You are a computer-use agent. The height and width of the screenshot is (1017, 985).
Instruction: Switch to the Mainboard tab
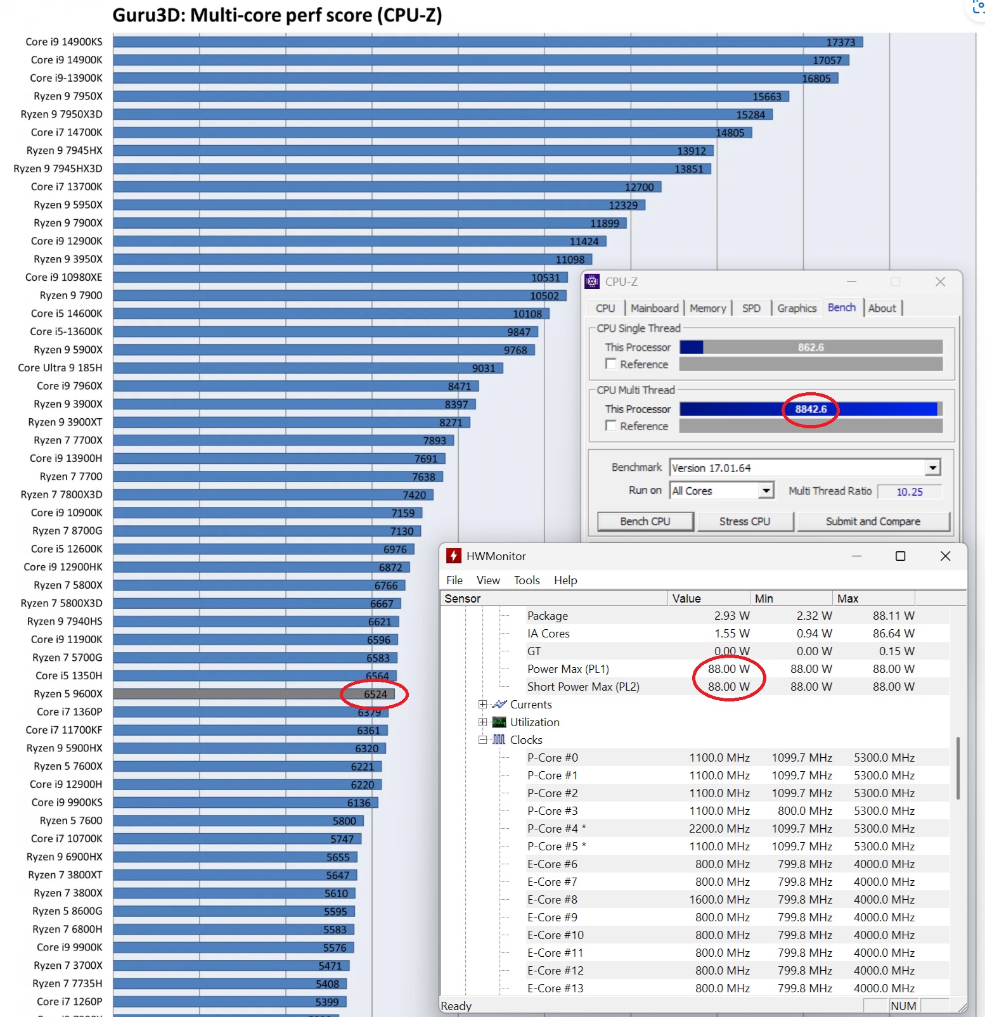click(x=654, y=308)
